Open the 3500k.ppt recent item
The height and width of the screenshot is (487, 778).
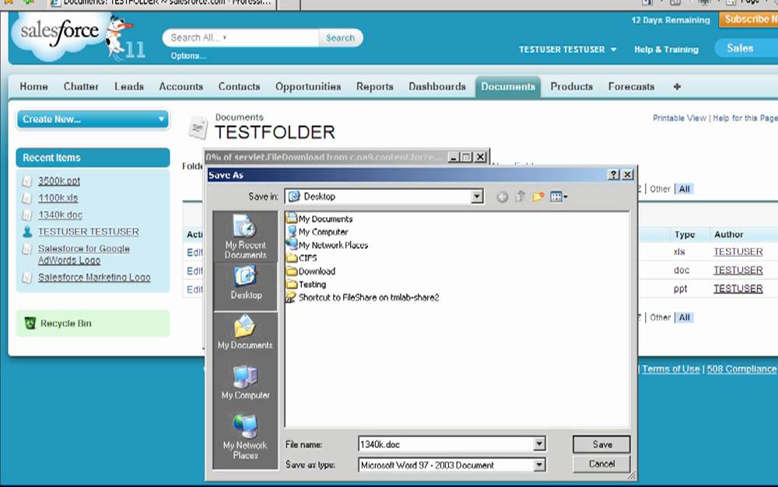point(59,181)
